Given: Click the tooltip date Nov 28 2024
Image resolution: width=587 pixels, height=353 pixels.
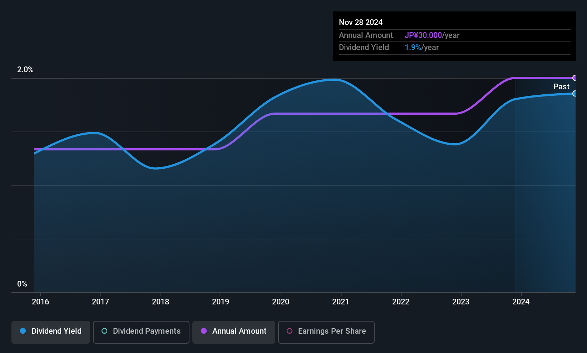Looking at the screenshot, I should pos(361,22).
